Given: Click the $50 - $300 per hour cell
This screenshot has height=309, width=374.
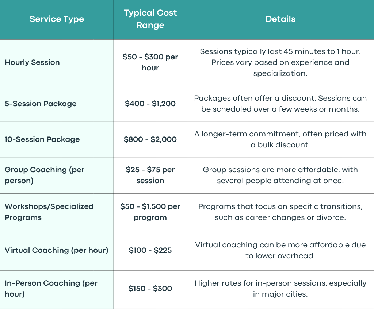Looking at the screenshot, I should point(150,62).
